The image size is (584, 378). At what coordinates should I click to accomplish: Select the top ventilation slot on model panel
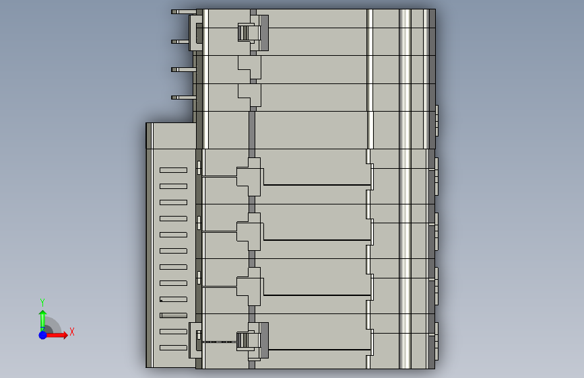[x=174, y=170]
